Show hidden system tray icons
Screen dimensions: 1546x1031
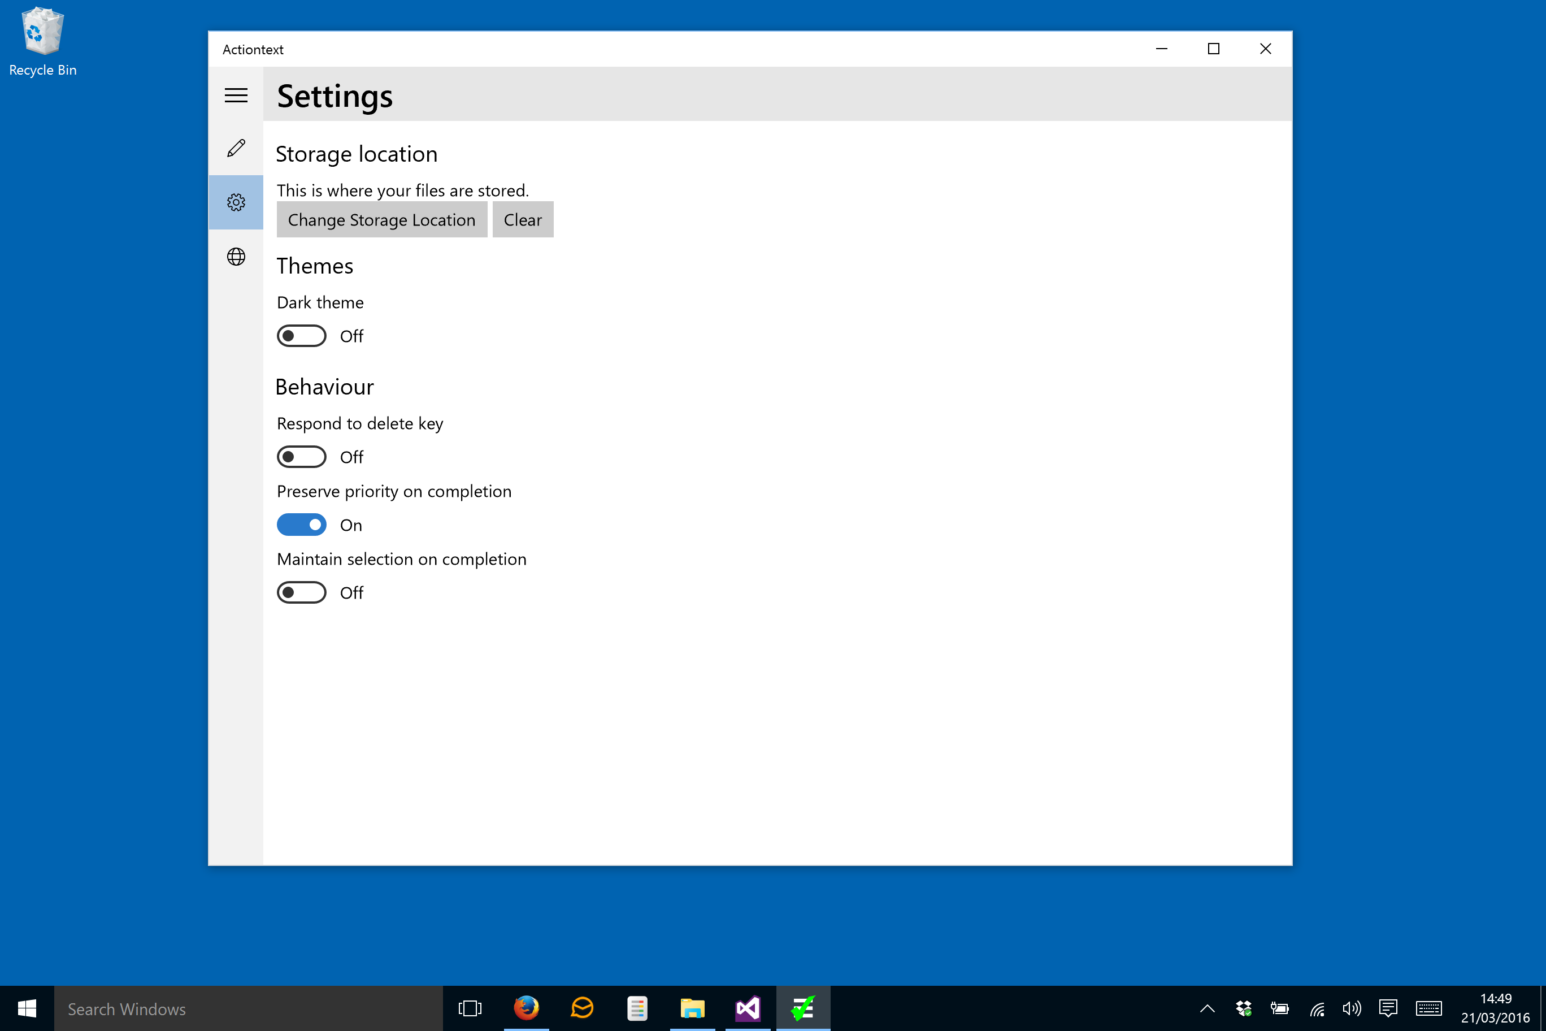point(1207,1008)
